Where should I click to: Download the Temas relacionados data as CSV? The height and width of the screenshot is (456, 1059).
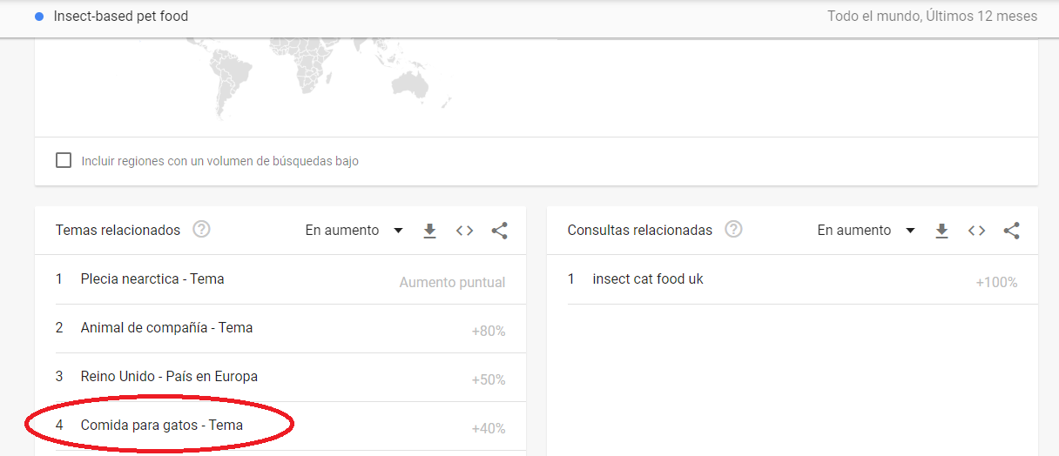point(429,231)
